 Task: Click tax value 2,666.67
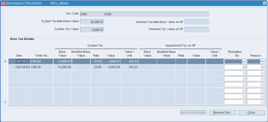[111, 61]
